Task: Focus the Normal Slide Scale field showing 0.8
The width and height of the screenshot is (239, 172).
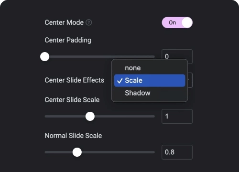Action: click(177, 152)
